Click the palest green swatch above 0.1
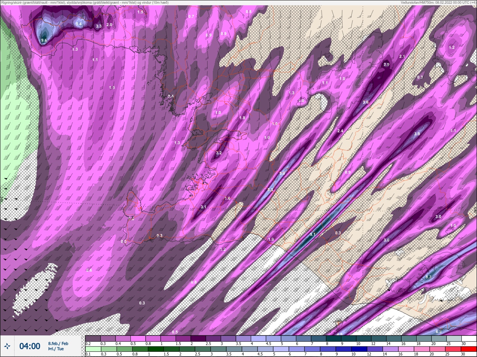This screenshot has width=477, height=357. [x=92, y=350]
